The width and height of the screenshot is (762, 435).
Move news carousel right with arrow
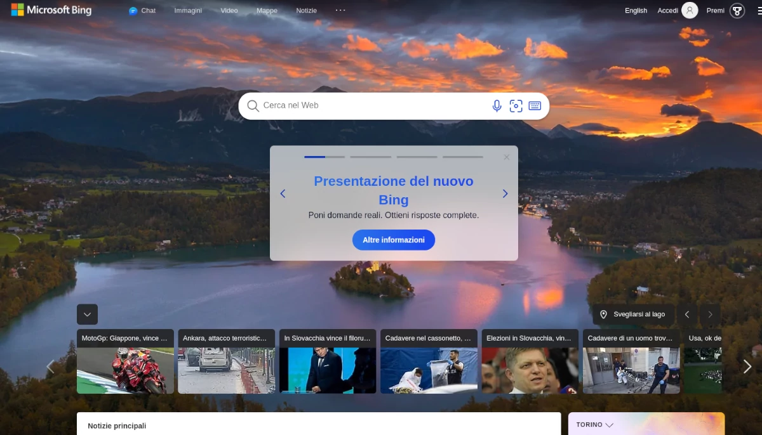coord(747,367)
